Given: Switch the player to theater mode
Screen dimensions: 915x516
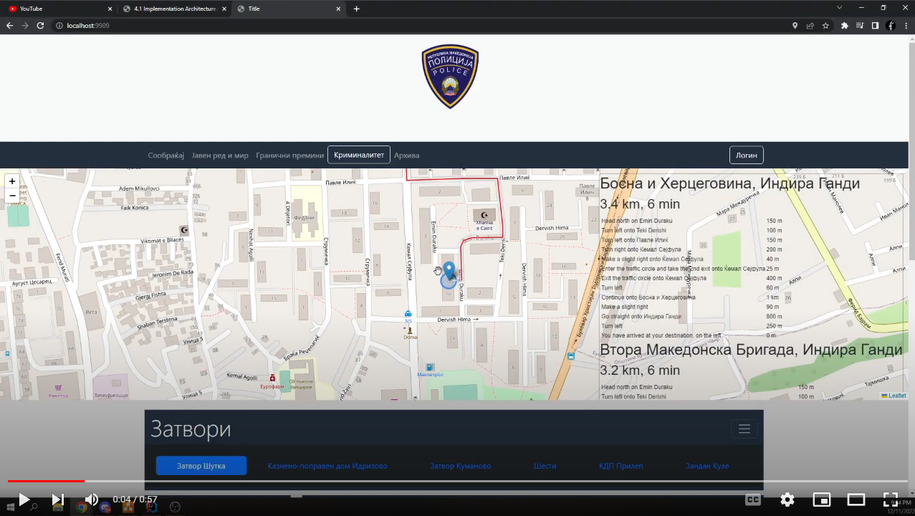Looking at the screenshot, I should pos(855,499).
